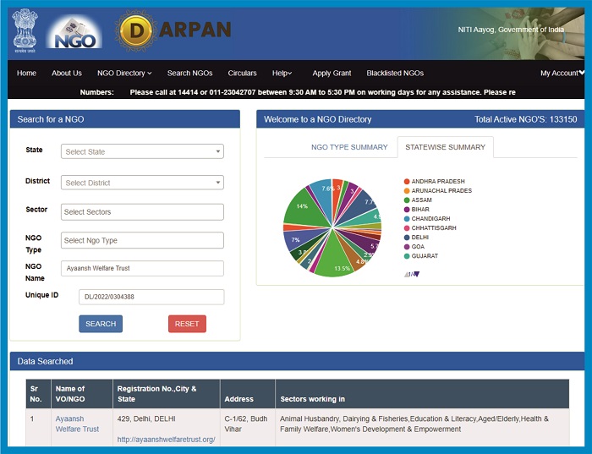
Task: Click the Total Active NGO'S: 133150 text
Action: 525,120
